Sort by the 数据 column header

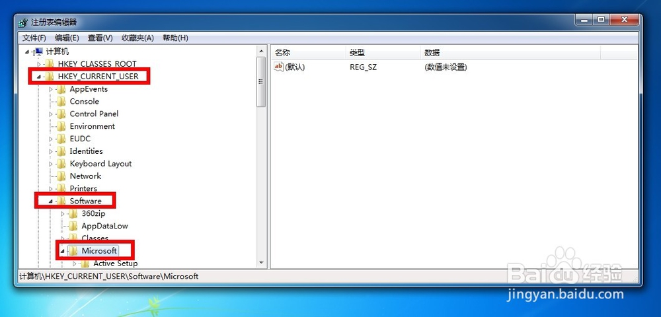pyautogui.click(x=510, y=53)
